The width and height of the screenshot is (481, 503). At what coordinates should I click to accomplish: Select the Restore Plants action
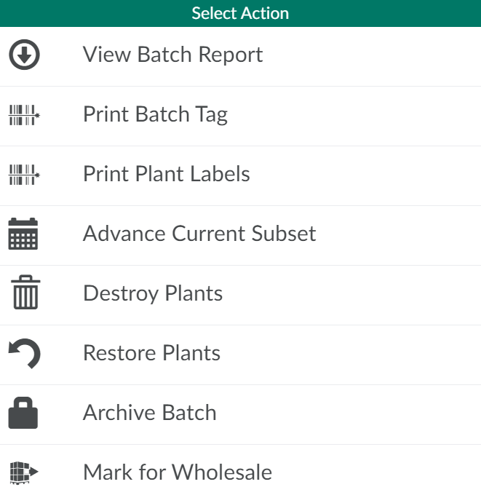[x=151, y=353]
